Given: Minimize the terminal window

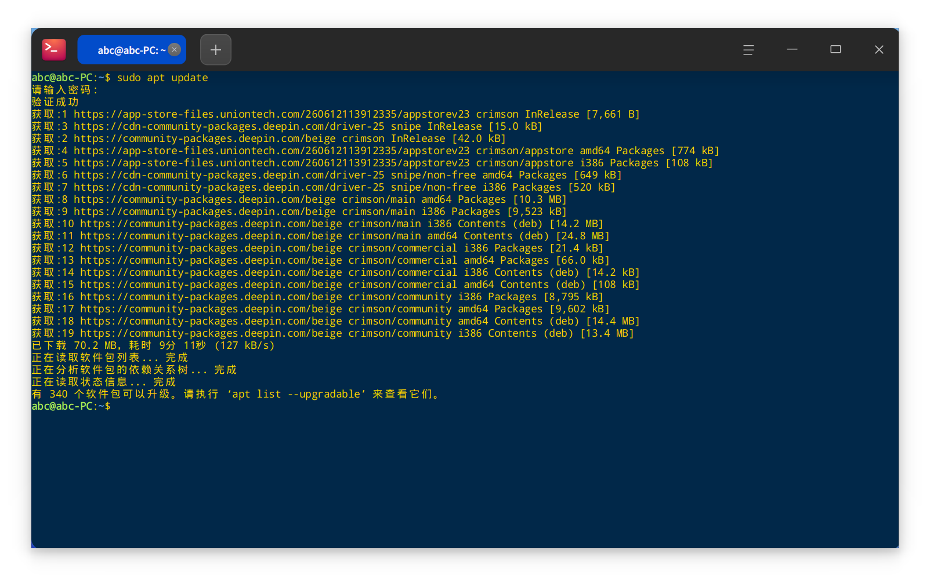Looking at the screenshot, I should [x=792, y=50].
